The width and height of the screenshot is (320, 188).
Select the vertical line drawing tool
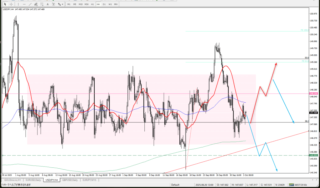[18, 4]
